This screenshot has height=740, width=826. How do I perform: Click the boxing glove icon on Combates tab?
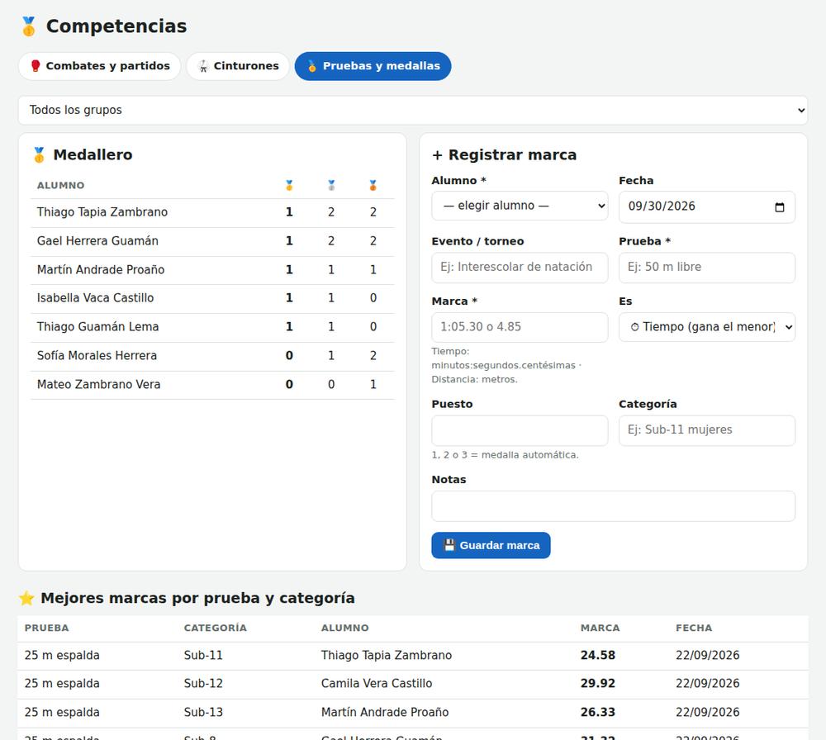[x=36, y=66]
